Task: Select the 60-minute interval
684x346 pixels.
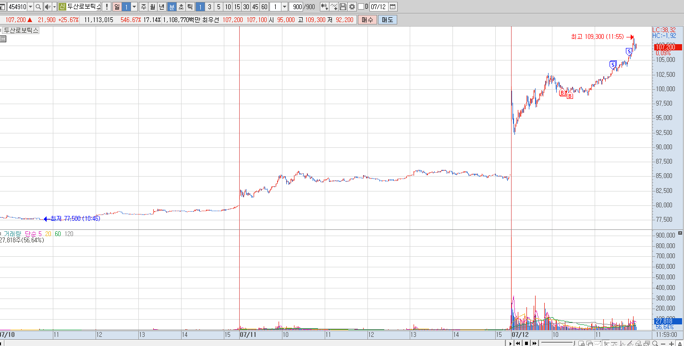Action: (264, 7)
